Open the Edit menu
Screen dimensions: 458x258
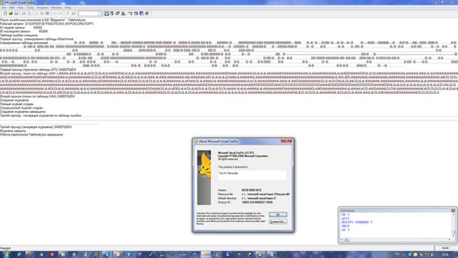(12, 7)
